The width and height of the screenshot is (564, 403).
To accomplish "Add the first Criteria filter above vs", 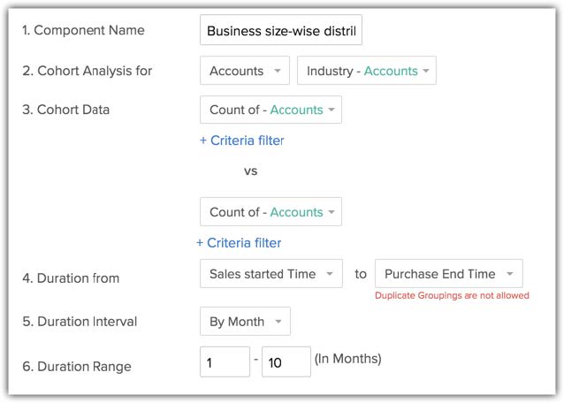I will (x=241, y=140).
